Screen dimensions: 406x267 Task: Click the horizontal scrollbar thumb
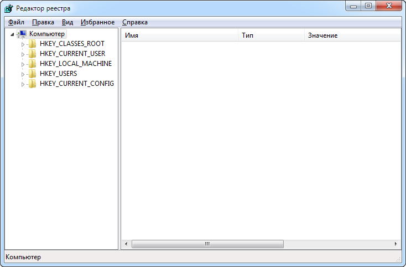pos(207,244)
